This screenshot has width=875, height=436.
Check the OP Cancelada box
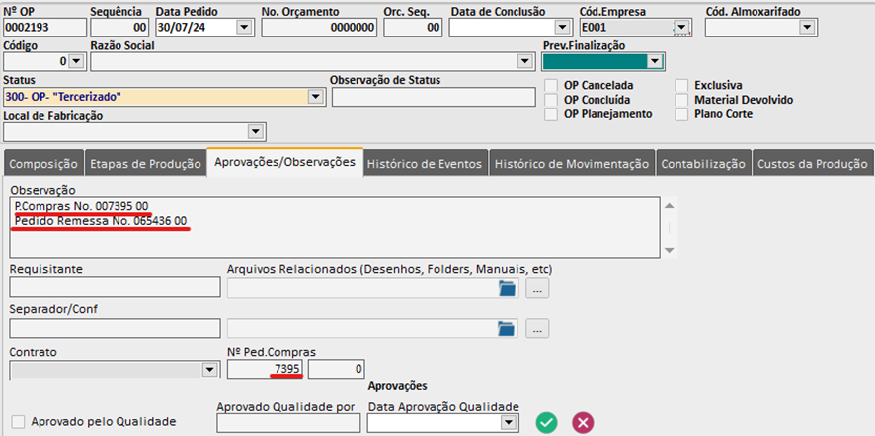click(x=551, y=86)
